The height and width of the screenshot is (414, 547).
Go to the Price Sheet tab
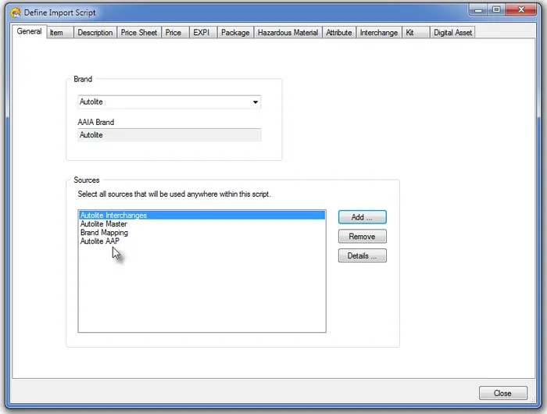[139, 33]
